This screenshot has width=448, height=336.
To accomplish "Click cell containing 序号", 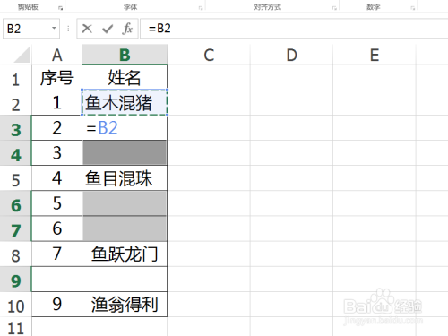I will 56,78.
